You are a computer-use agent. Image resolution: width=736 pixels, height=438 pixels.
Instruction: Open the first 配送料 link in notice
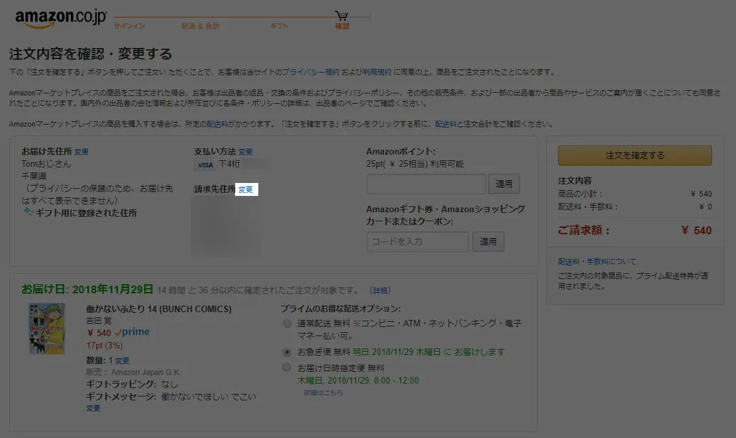[217, 124]
